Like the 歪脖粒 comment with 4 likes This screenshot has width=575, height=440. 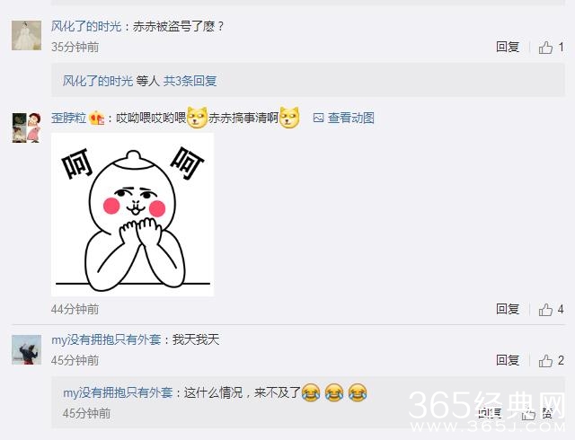pyautogui.click(x=545, y=310)
